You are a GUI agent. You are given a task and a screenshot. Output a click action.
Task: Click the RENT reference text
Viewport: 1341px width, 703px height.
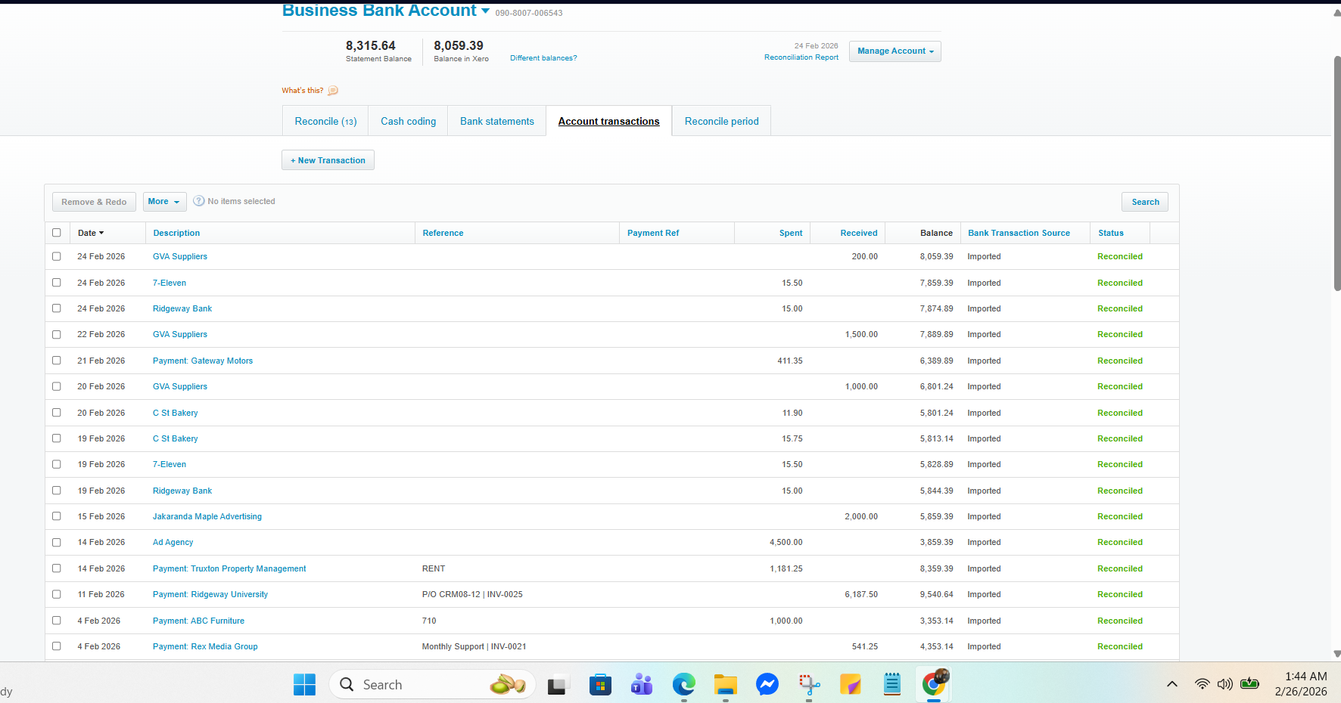tap(434, 568)
